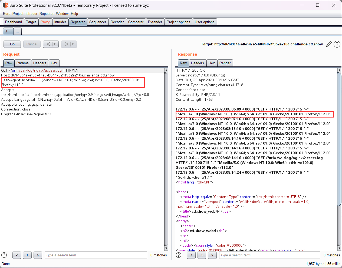Viewport: 342px width, 268px height.
Task: Open the request Params tab
Action: (22, 63)
